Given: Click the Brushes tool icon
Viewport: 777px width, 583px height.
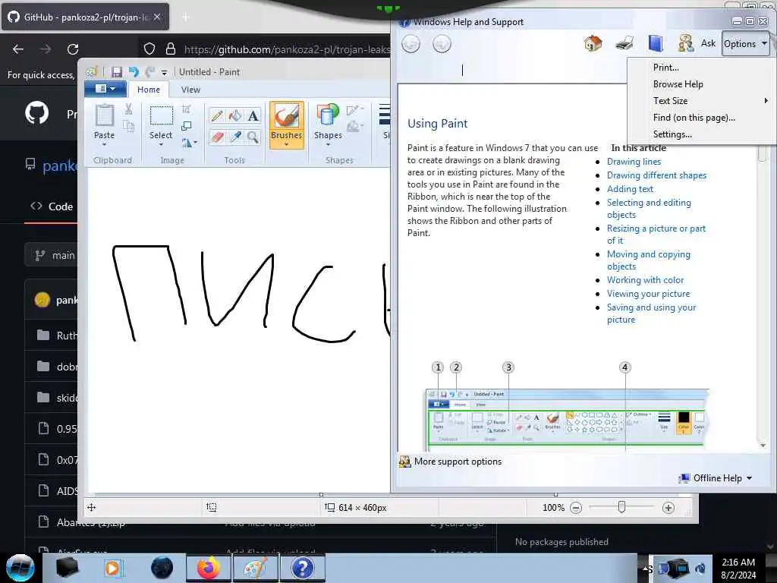Looking at the screenshot, I should pyautogui.click(x=286, y=116).
